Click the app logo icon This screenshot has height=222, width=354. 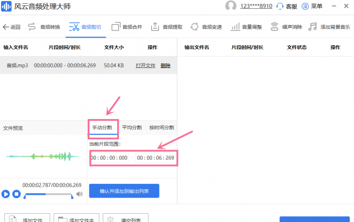(7, 6)
